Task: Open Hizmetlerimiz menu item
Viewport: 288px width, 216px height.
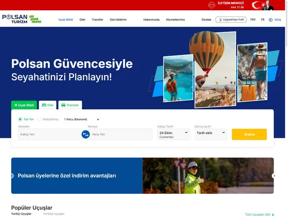Action: coord(175,20)
